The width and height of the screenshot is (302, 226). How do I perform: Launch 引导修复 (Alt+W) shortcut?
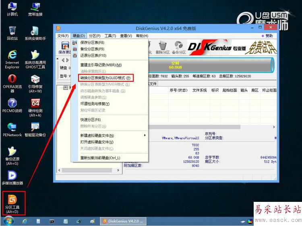coord(35,84)
